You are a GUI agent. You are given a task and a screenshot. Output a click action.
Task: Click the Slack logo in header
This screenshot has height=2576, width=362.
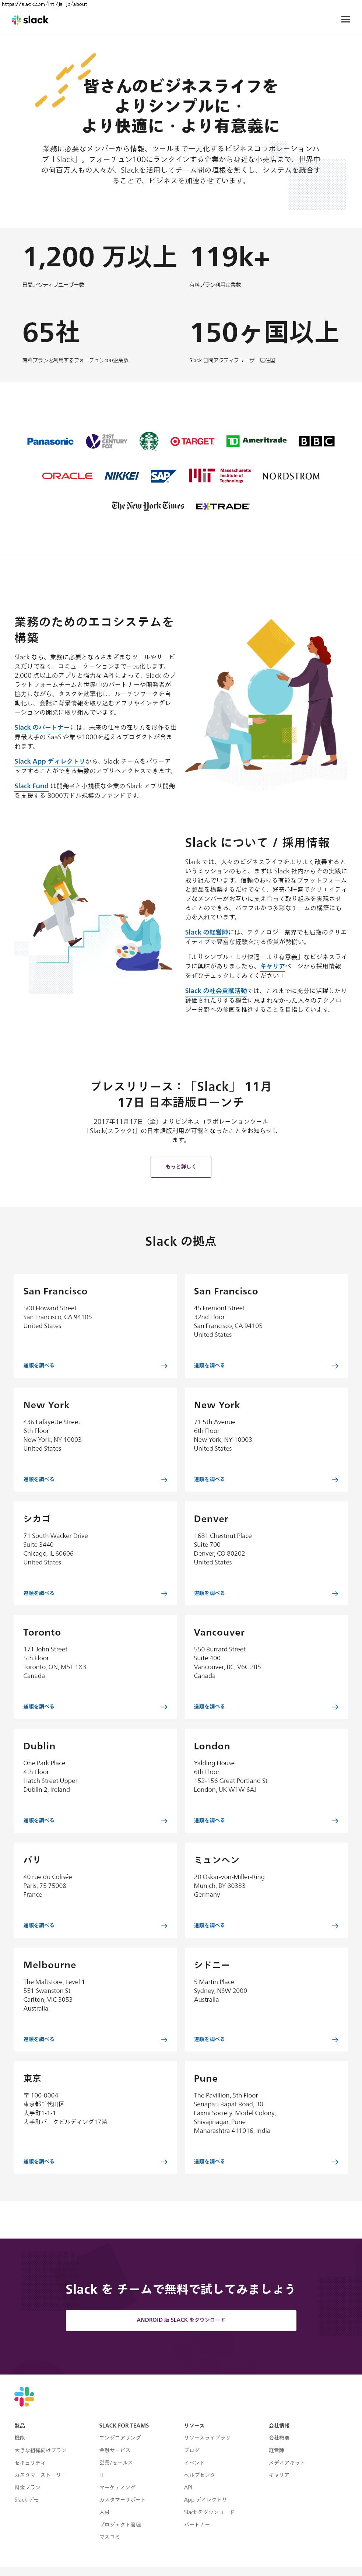coord(30,20)
